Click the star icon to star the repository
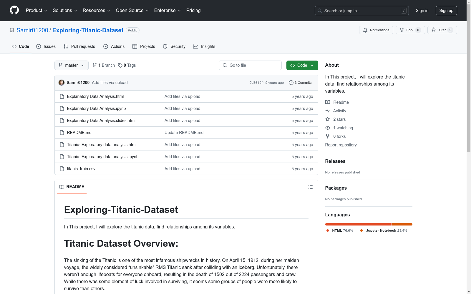 pyautogui.click(x=434, y=30)
